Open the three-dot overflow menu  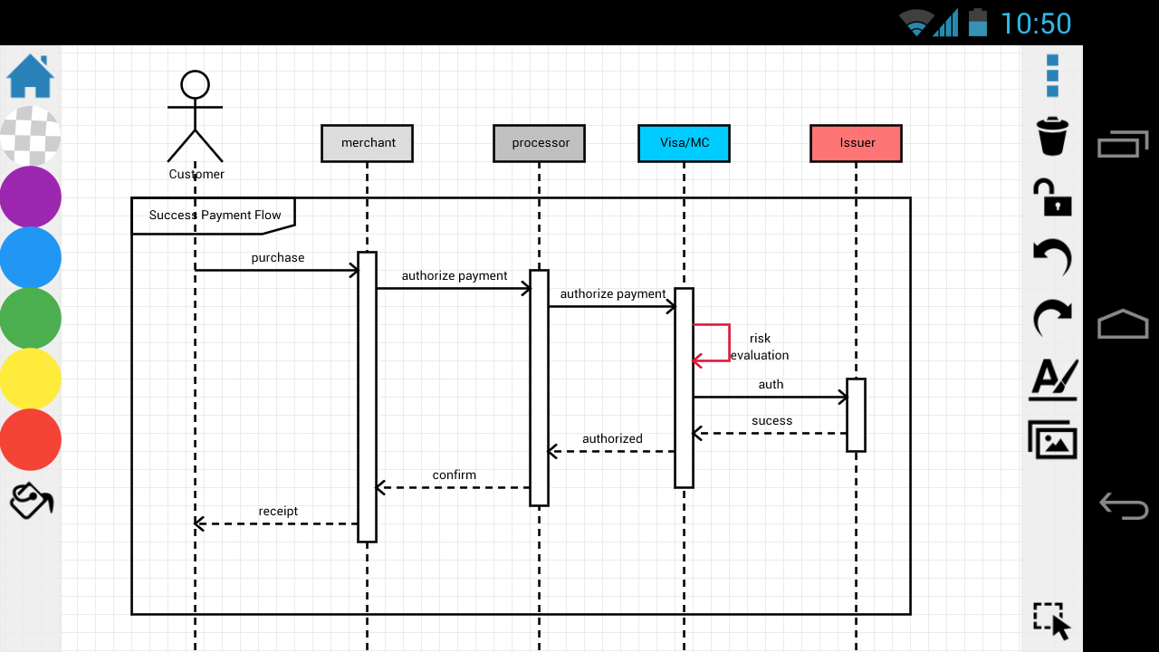[1051, 76]
